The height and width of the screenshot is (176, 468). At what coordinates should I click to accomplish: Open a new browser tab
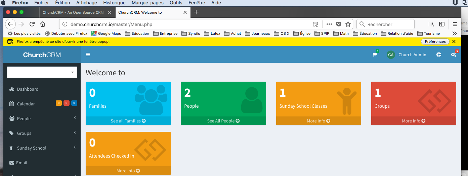point(197,12)
